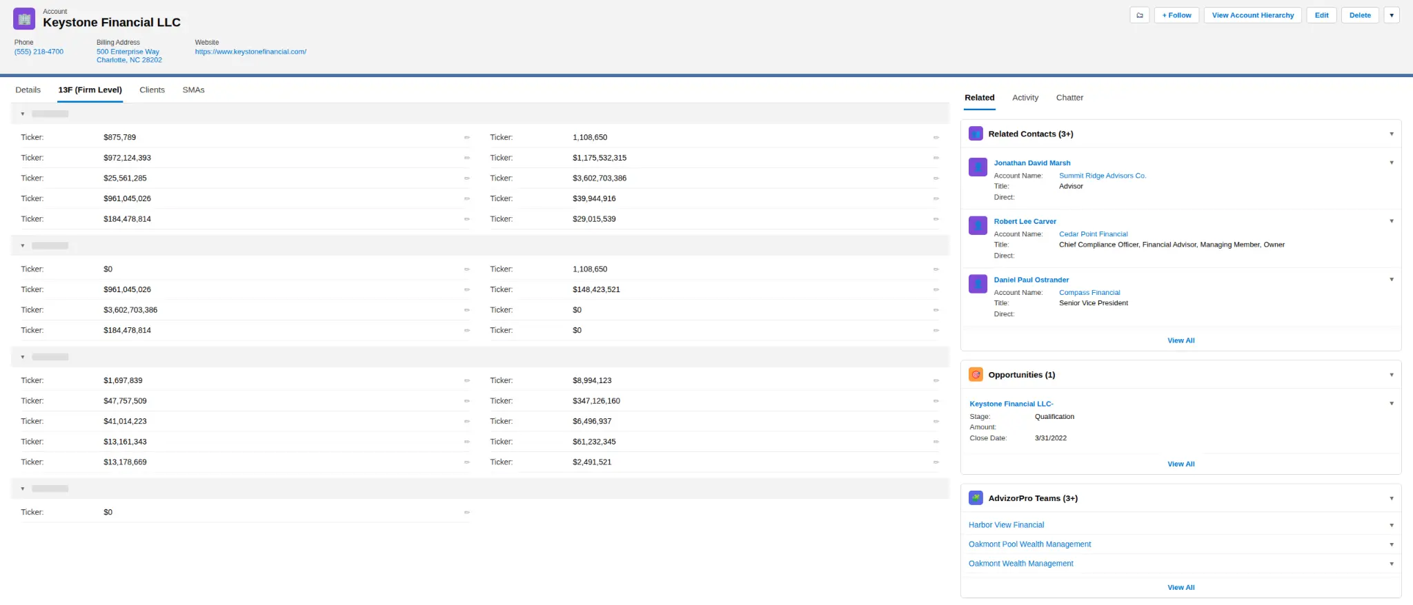Open the folder icon button beside Follow
Viewport: 1413px width, 605px height.
pos(1139,15)
